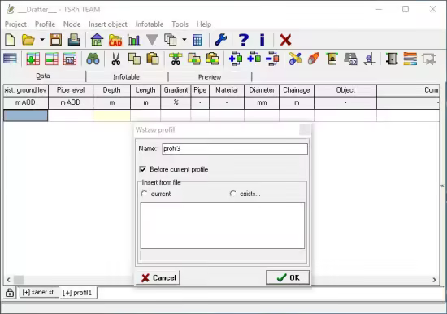Click the OK button

pos(288,277)
